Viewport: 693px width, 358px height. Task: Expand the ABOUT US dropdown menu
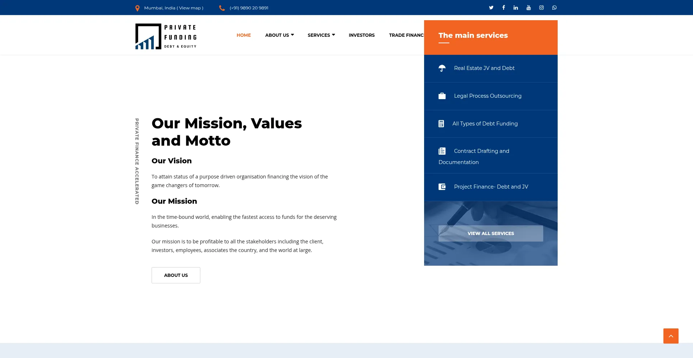279,35
